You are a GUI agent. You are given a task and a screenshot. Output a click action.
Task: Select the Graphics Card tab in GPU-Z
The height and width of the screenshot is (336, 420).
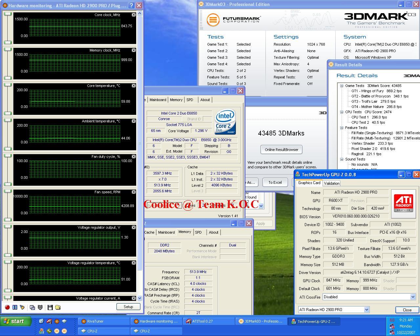(x=309, y=183)
